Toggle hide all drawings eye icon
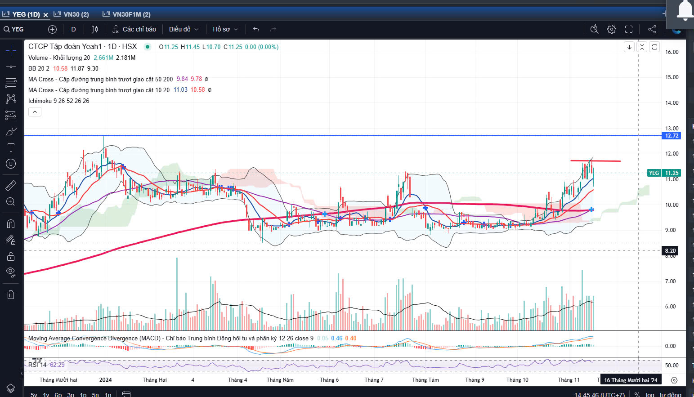The width and height of the screenshot is (694, 397). (11, 272)
